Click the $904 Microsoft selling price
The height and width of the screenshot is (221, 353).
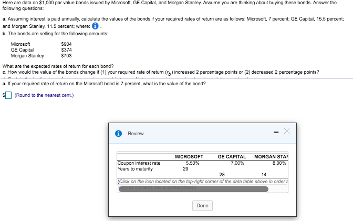coord(66,44)
